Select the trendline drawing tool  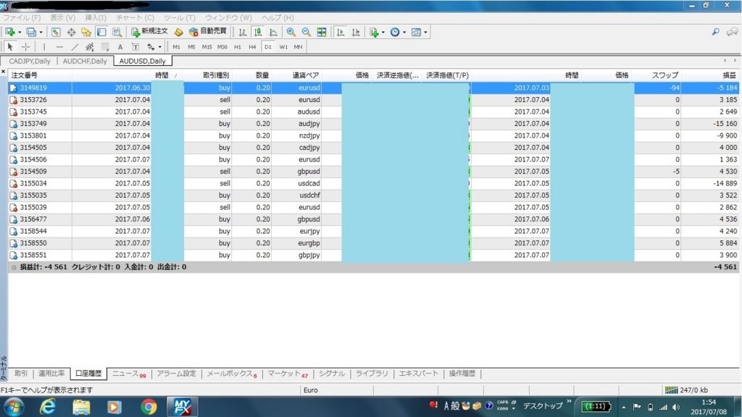pos(75,47)
